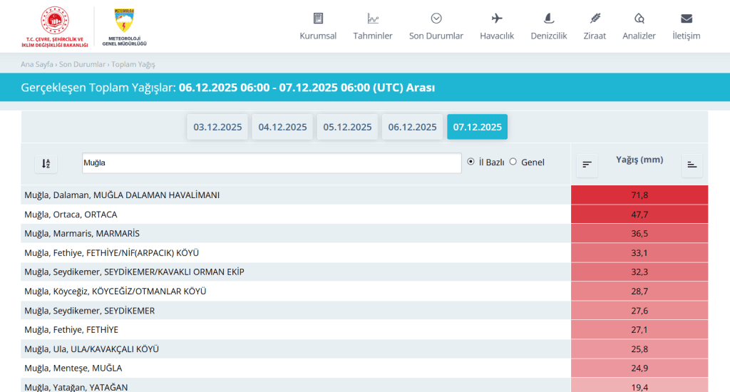Click the Son Durumlar breadcrumb link
Screen dimensions: 730x392
pyautogui.click(x=83, y=64)
